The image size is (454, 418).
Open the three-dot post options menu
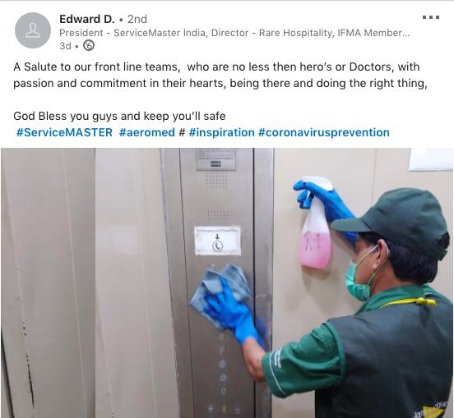pyautogui.click(x=430, y=17)
